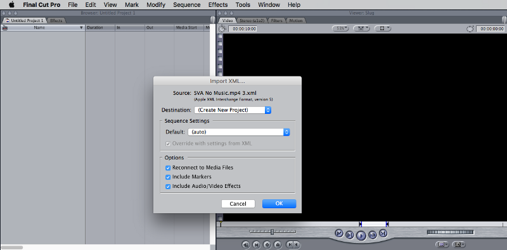Click the Play button in the Viewer
The height and width of the screenshot is (250, 507).
(x=361, y=235)
